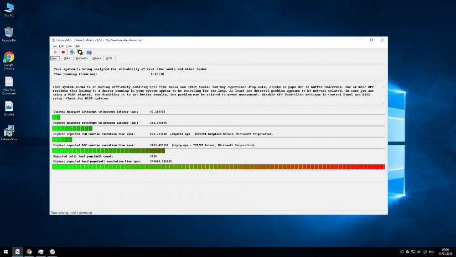Minimize the LatencyMon window
The image size is (456, 257).
361,40
